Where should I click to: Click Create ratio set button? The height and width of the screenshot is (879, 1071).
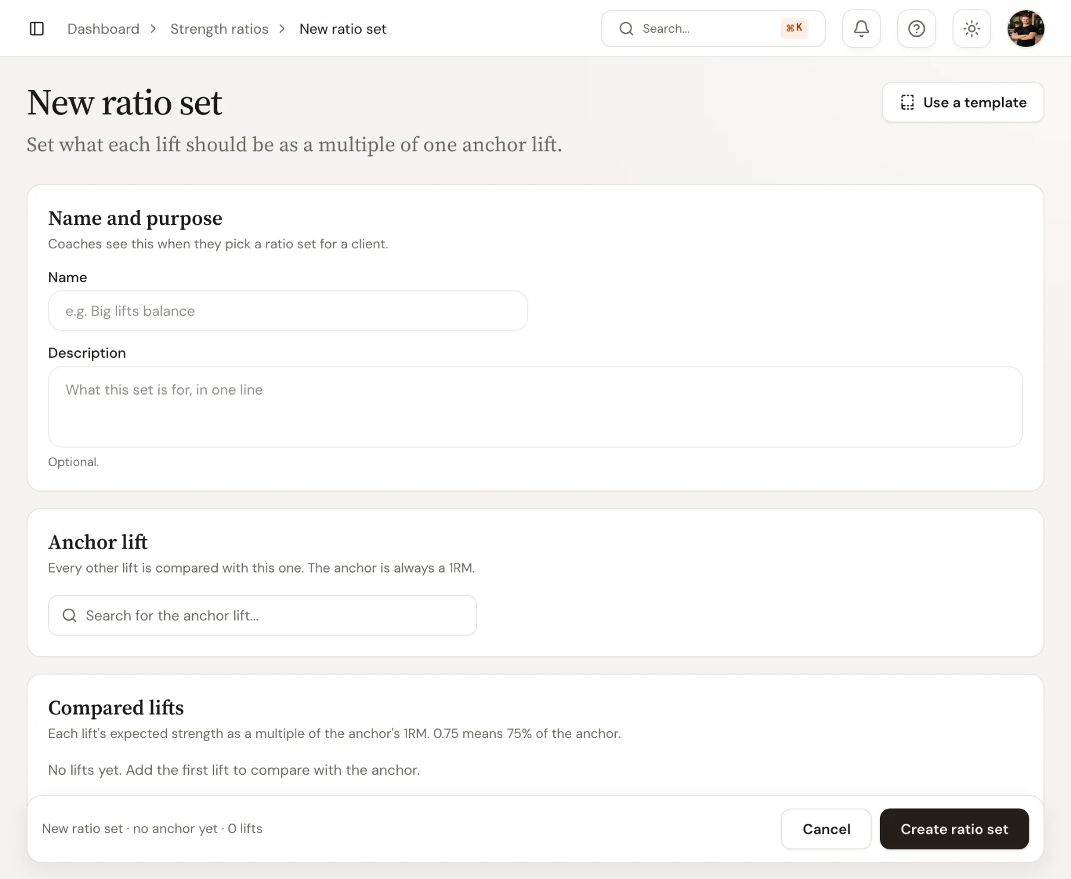(954, 829)
